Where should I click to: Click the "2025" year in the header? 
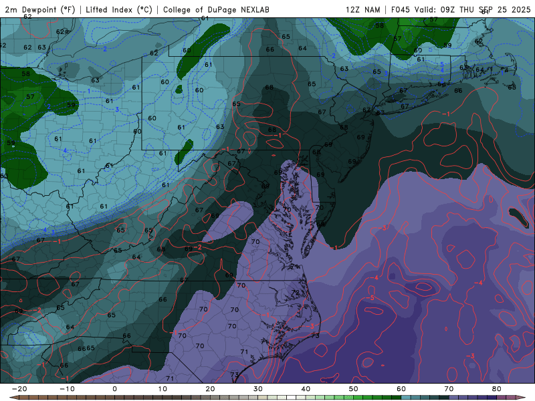(521, 10)
